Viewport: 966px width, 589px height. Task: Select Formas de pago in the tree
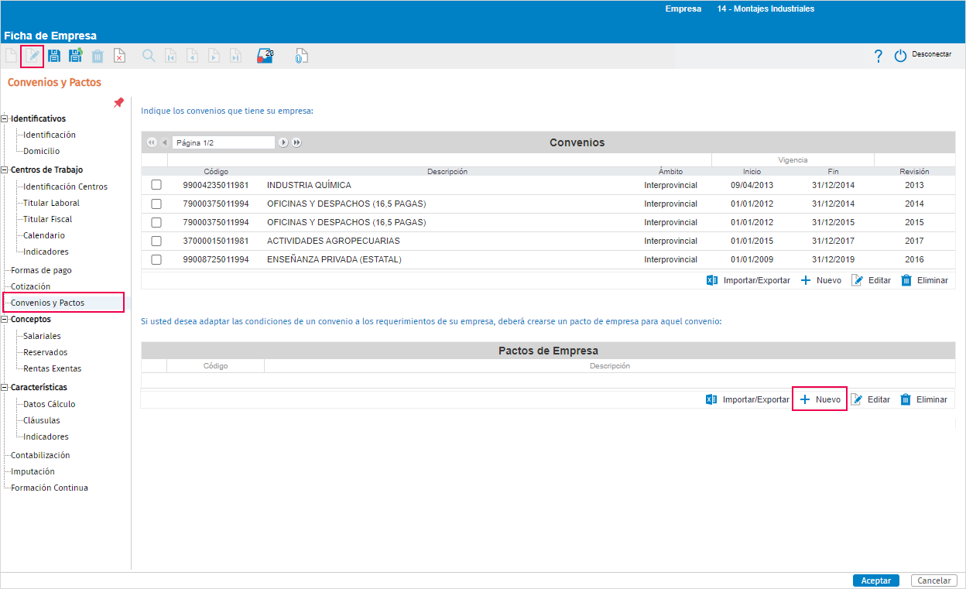[x=41, y=270]
